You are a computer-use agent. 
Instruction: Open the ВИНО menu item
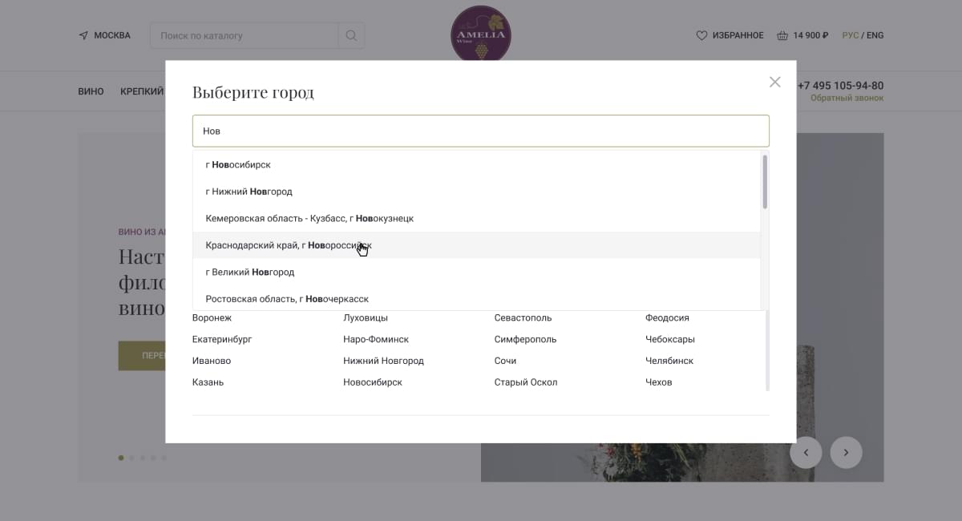91,91
